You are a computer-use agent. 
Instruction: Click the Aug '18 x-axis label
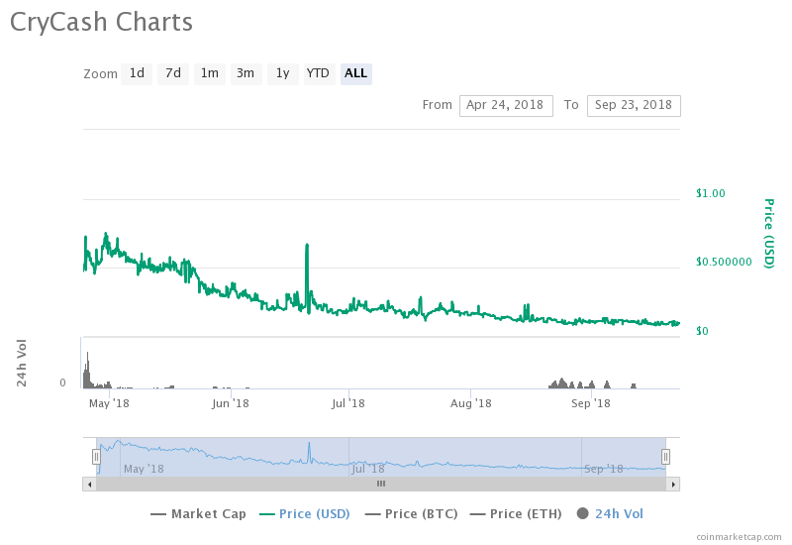471,403
